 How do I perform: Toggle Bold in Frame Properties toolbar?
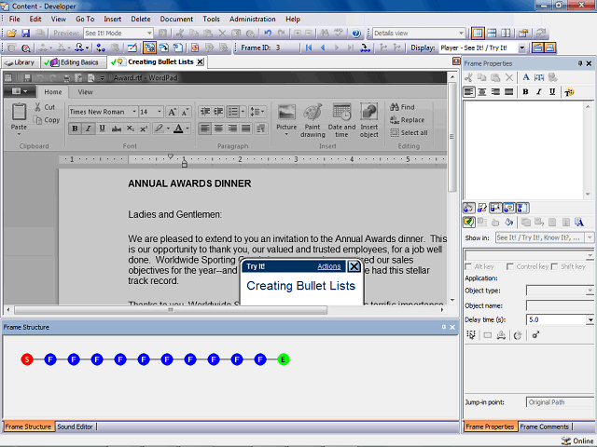(525, 92)
